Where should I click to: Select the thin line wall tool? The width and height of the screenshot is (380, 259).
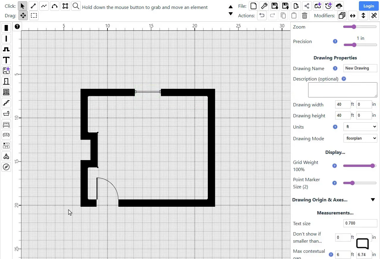6,39
